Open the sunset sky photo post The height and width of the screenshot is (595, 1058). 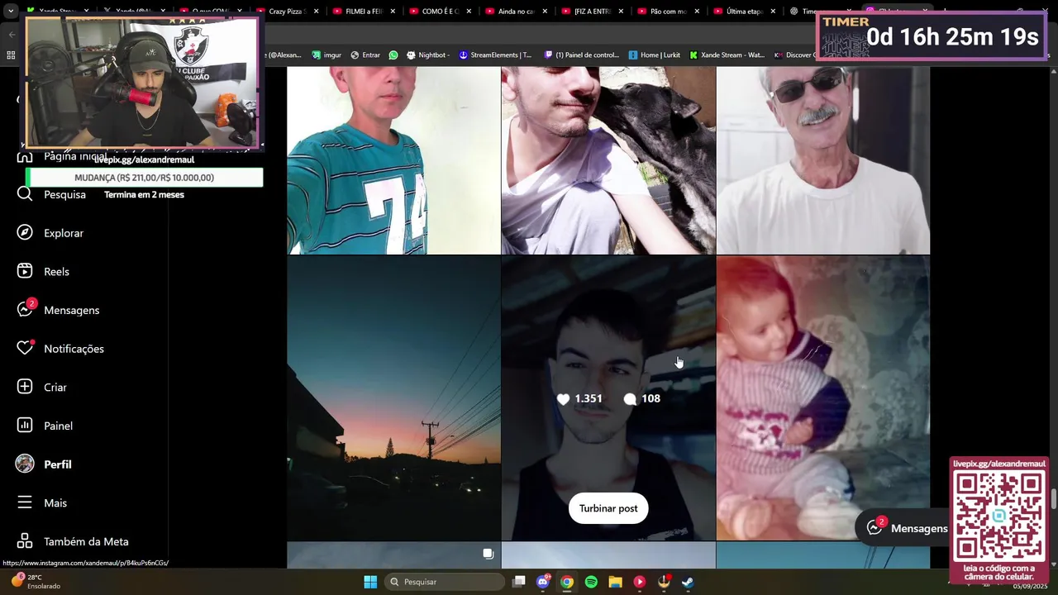pos(393,397)
